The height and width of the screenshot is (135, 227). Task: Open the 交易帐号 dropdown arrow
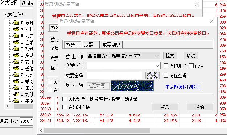(157, 66)
